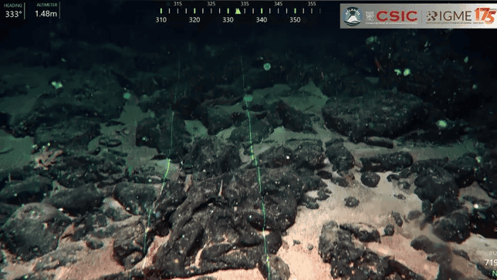Click the 345 label above the compass

[279, 4]
